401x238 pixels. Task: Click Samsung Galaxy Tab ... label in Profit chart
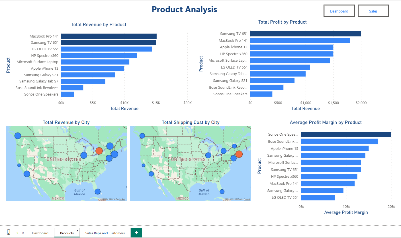[228, 74]
